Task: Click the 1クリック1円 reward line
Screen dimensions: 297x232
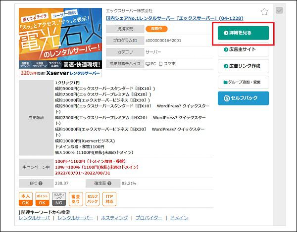Action: pyautogui.click(x=67, y=83)
